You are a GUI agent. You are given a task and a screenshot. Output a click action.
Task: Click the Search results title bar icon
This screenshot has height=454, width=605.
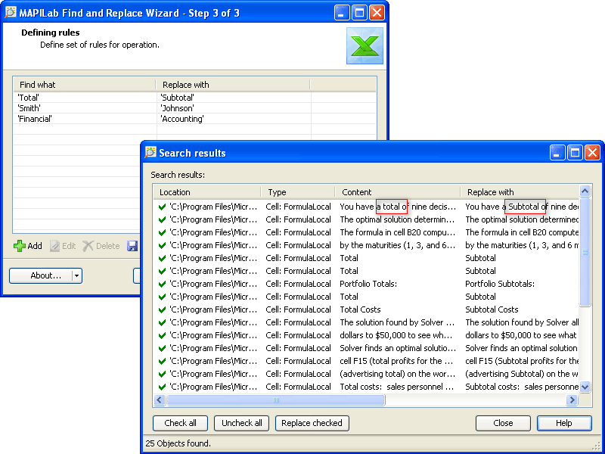(x=150, y=153)
